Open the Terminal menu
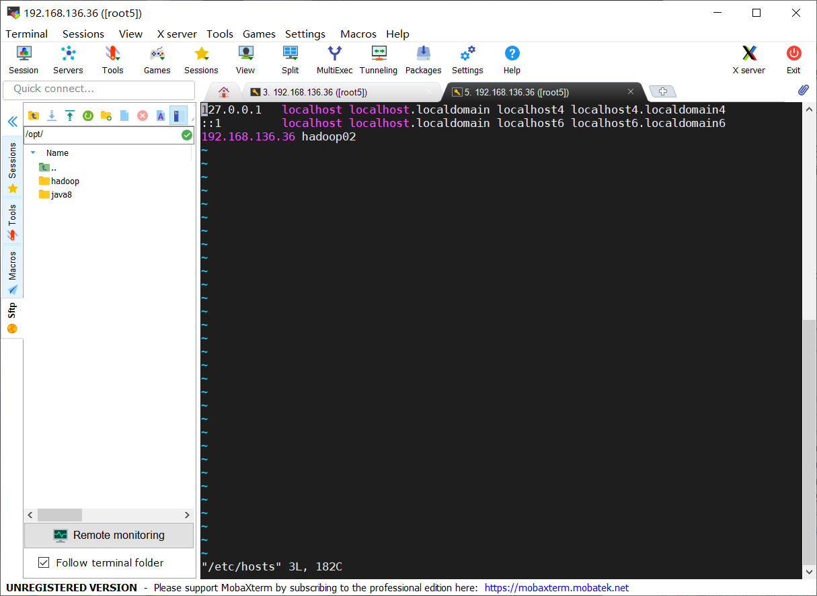The height and width of the screenshot is (596, 817). [27, 34]
